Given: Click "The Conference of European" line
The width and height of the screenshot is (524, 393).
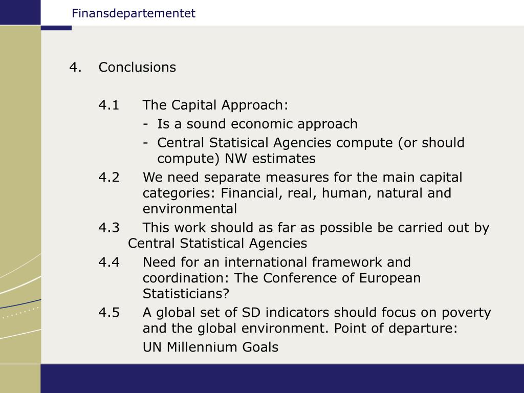Looking at the screenshot, I should coord(281,278).
